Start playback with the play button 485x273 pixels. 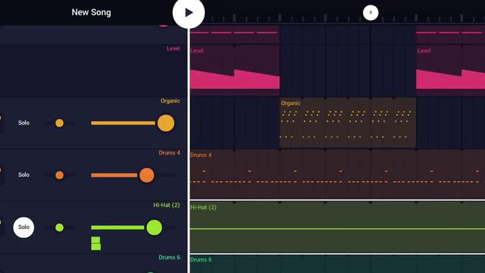pyautogui.click(x=189, y=13)
